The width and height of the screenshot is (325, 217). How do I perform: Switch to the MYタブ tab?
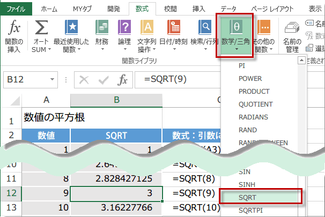[x=82, y=9]
